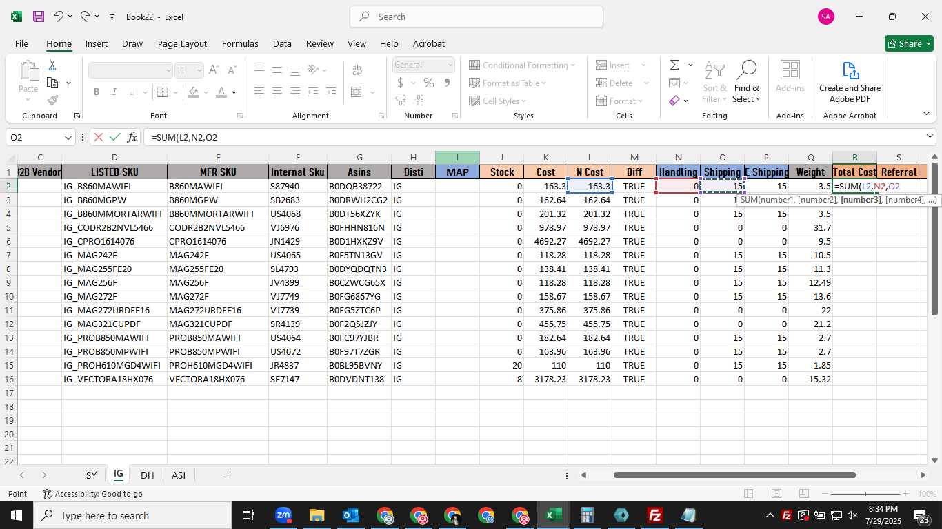Toggle Bold formatting
Viewport: 942px width, 529px height.
97,92
